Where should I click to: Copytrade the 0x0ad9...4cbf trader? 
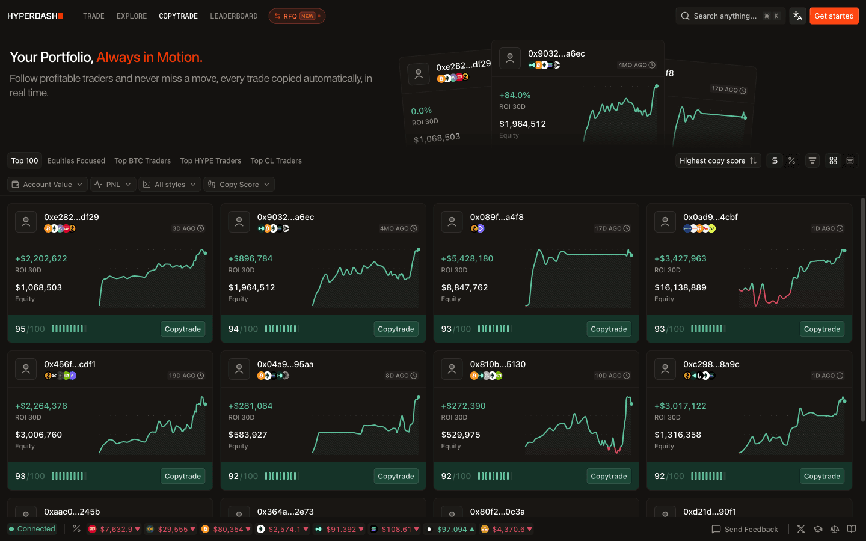(x=822, y=329)
